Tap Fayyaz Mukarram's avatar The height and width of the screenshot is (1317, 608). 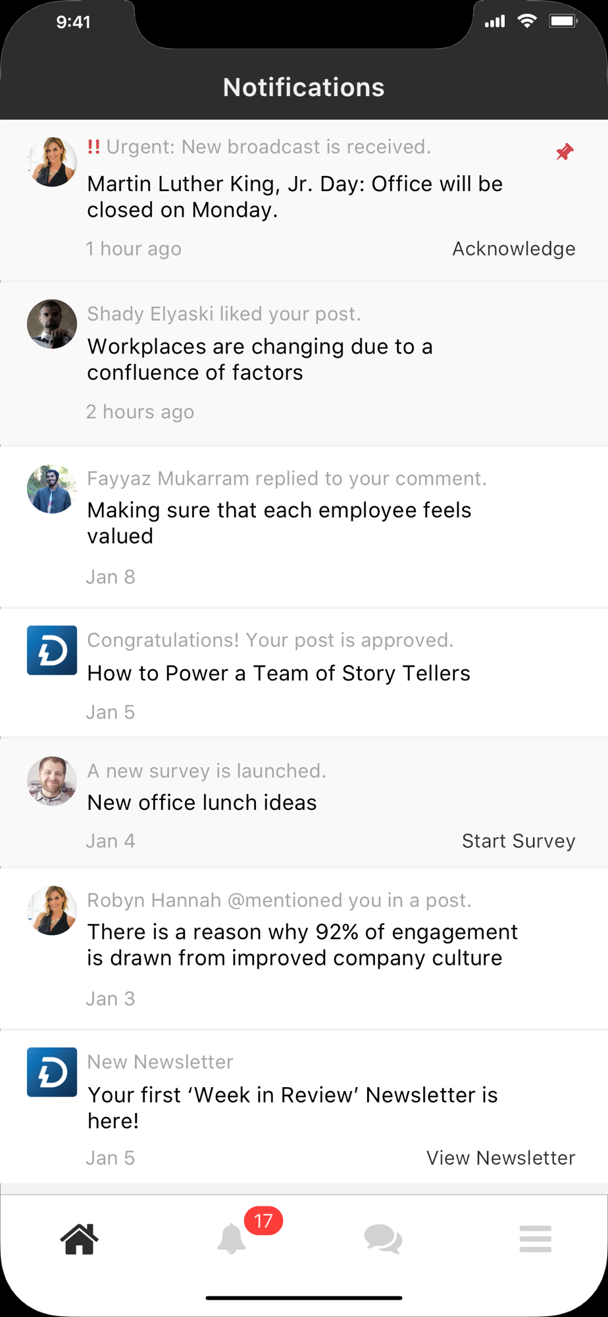(x=52, y=489)
